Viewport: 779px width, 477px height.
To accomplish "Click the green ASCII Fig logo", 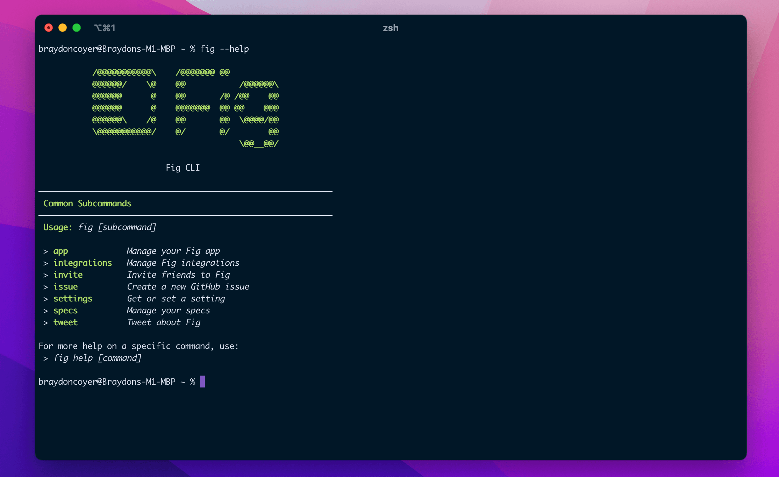I will tap(185, 108).
